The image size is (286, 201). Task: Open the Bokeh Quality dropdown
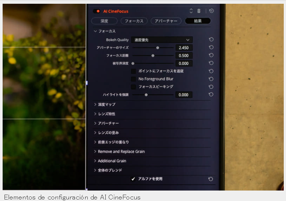[x=162, y=40]
